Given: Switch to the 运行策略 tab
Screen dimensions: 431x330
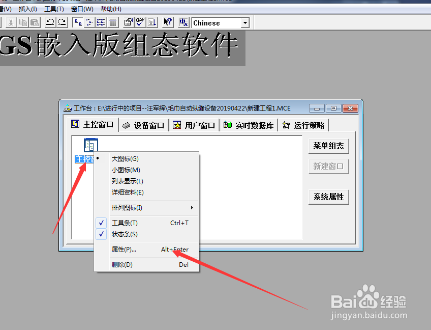Looking at the screenshot, I should click(x=303, y=125).
